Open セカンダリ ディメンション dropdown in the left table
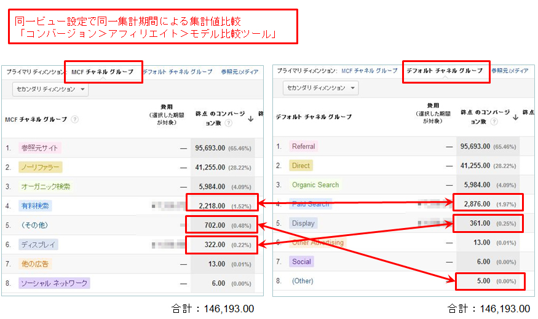Image resolution: width=538 pixels, height=319 pixels. pyautogui.click(x=51, y=89)
